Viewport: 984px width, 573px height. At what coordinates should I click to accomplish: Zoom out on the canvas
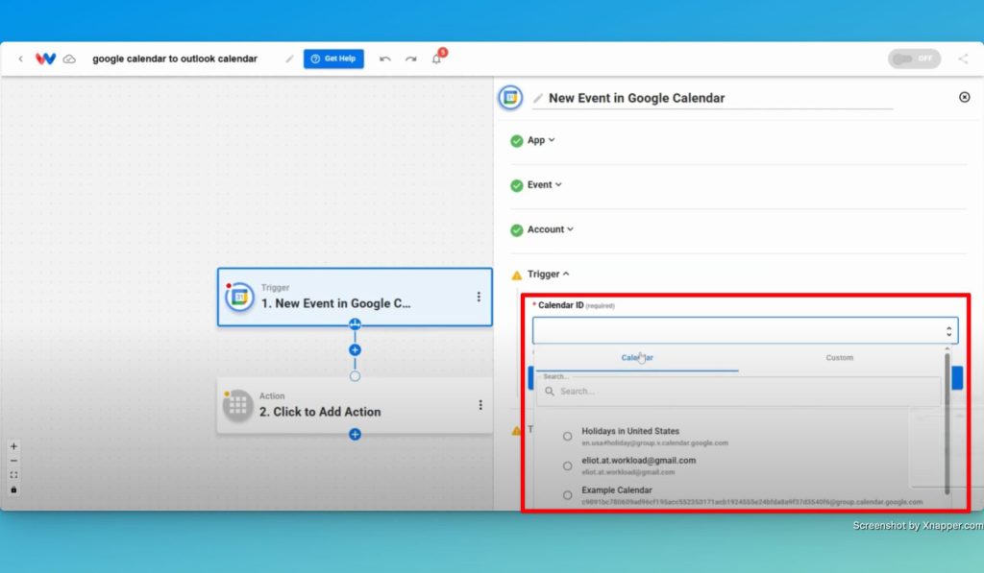[13, 461]
